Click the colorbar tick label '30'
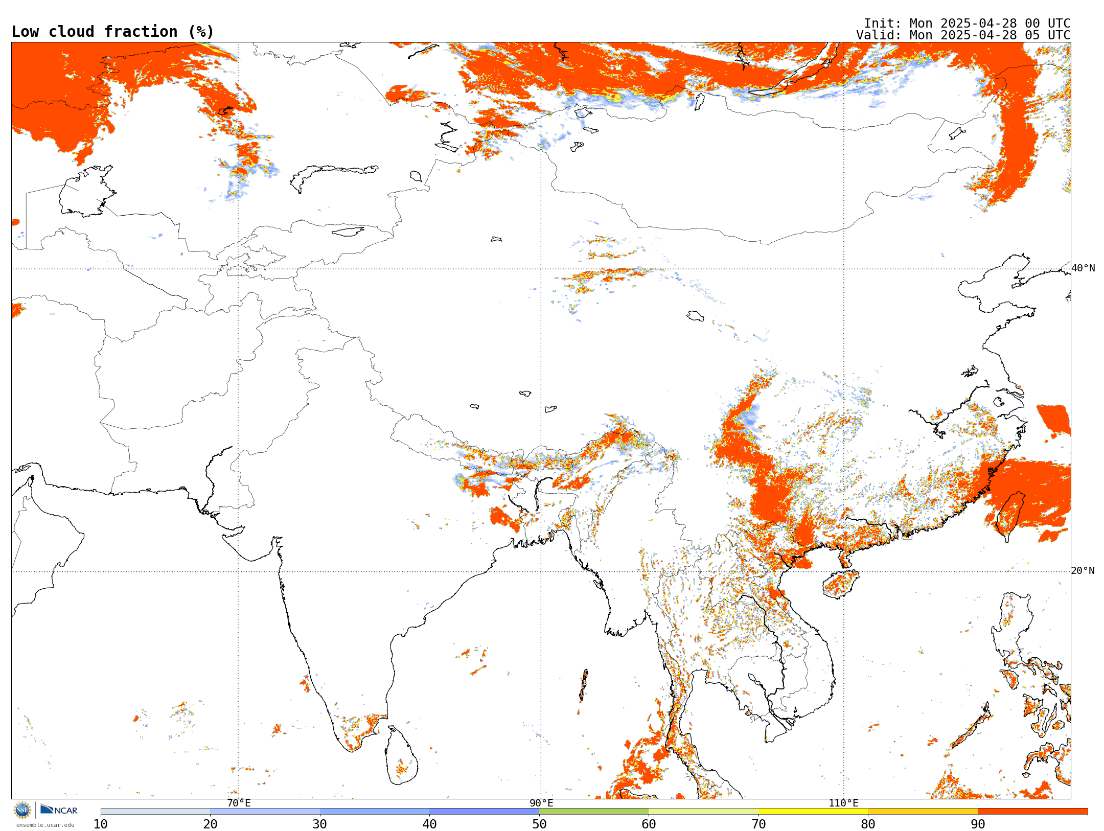The width and height of the screenshot is (1104, 831). [320, 824]
